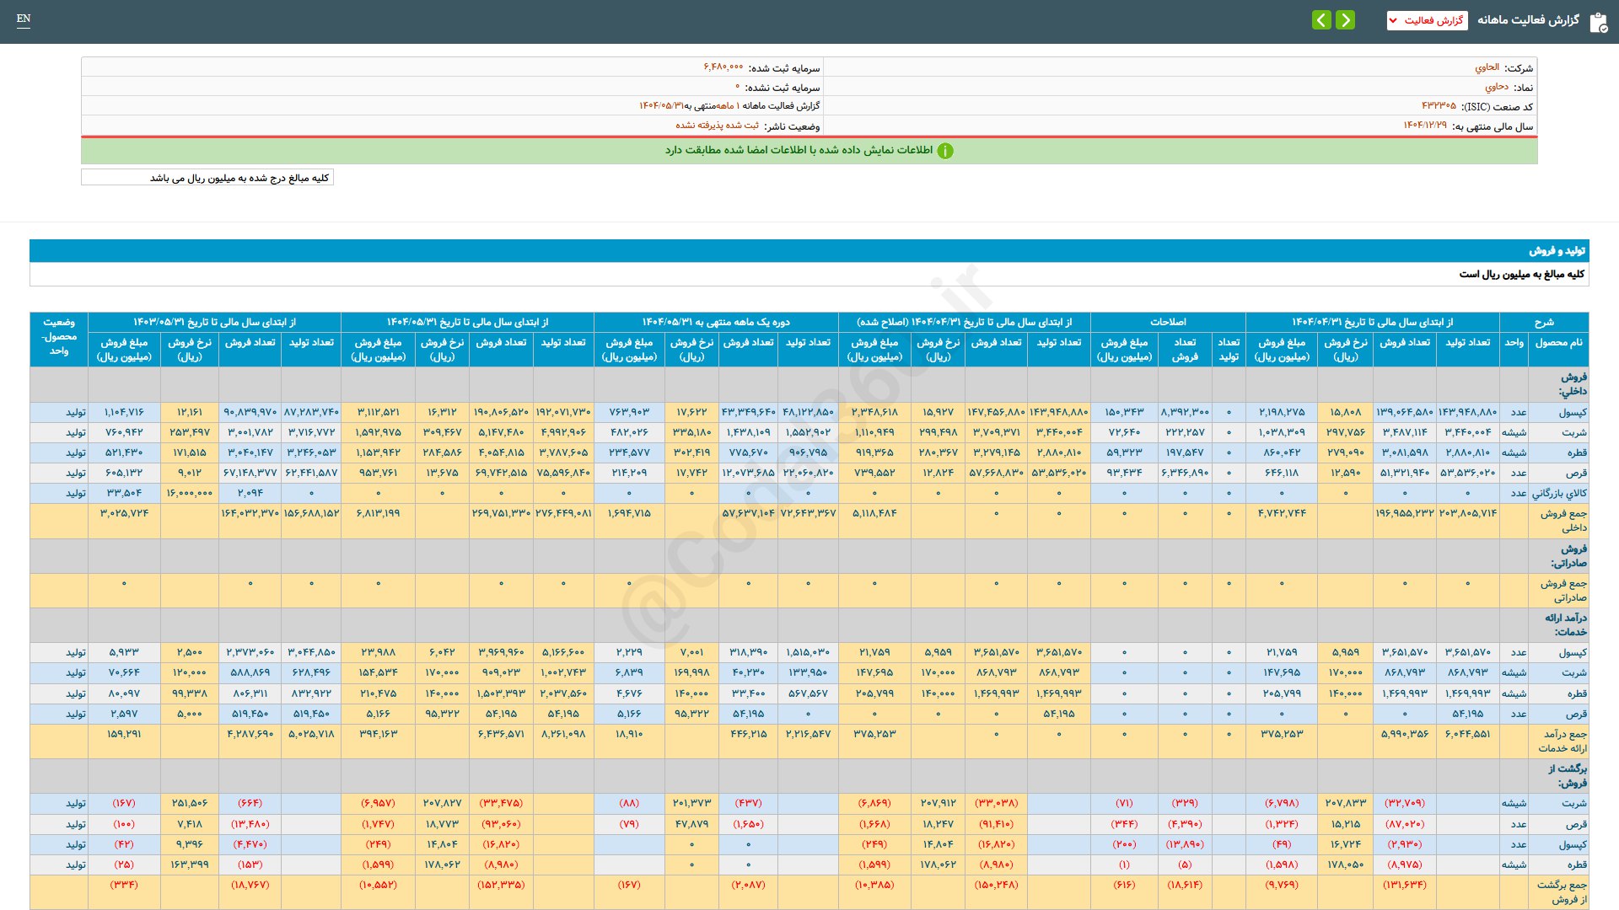Click the وضعیت محصول-واحد column header
The width and height of the screenshot is (1619, 910).
click(59, 336)
